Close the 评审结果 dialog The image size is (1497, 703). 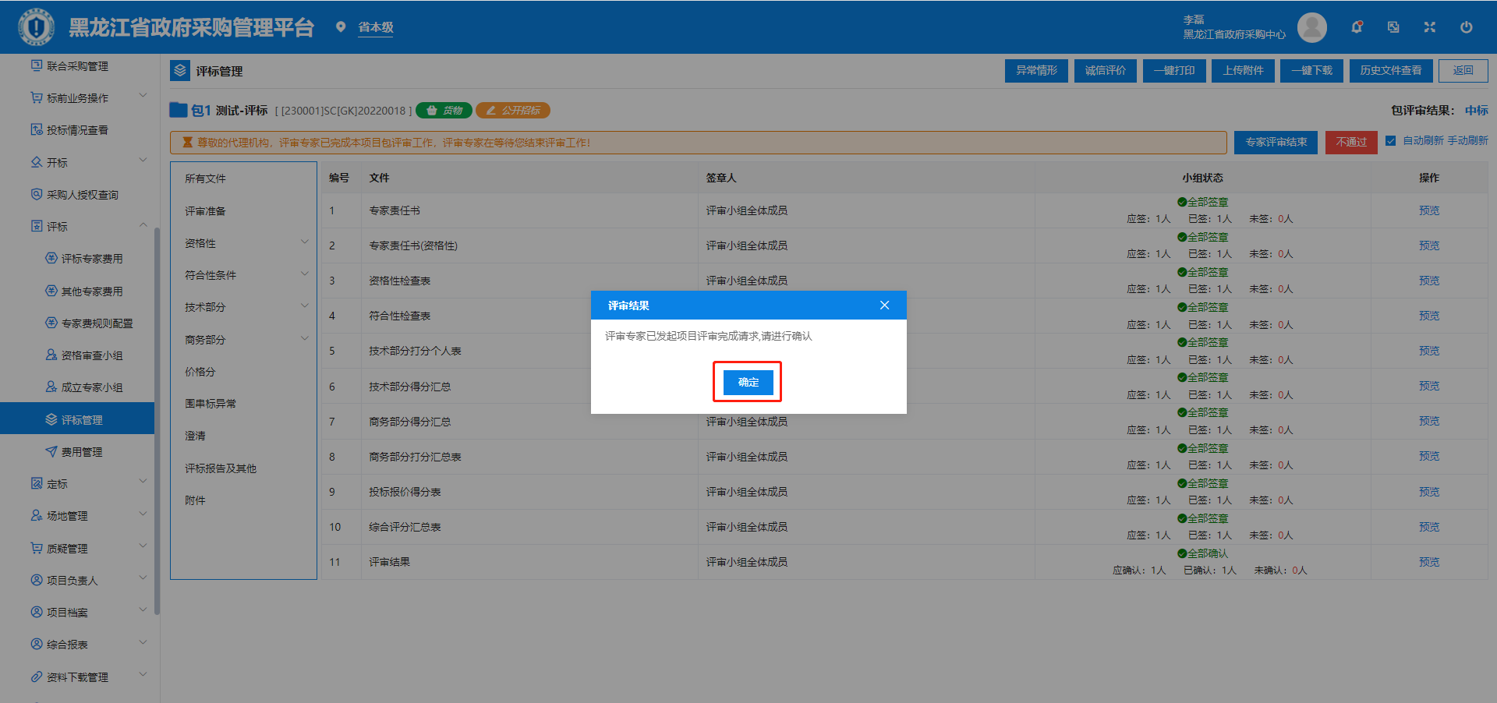pyautogui.click(x=884, y=305)
